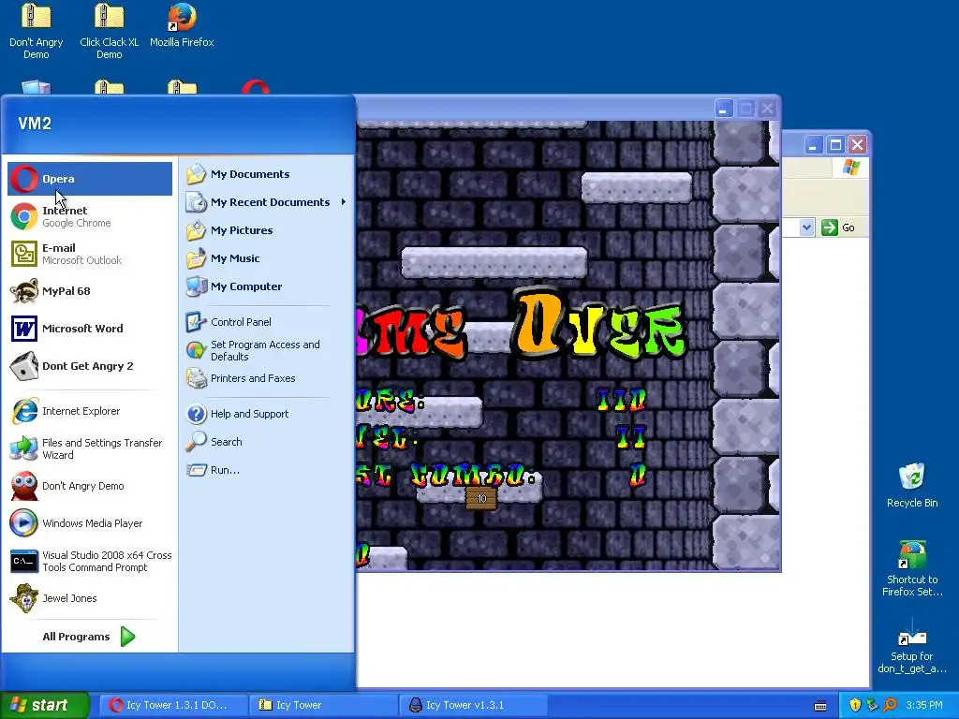The width and height of the screenshot is (959, 719).
Task: Open My Music folder
Action: (x=267, y=258)
